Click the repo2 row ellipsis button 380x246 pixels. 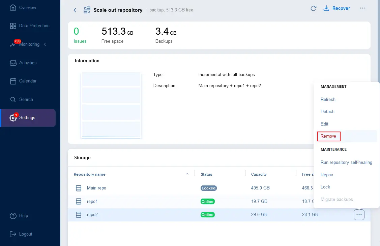pyautogui.click(x=359, y=215)
